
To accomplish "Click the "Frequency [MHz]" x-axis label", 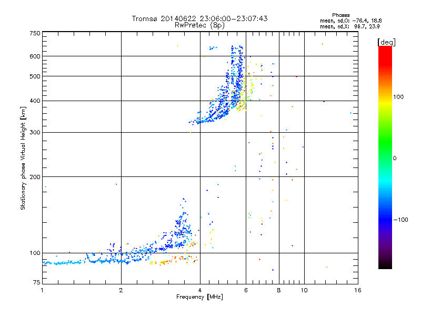I will 199,297.
